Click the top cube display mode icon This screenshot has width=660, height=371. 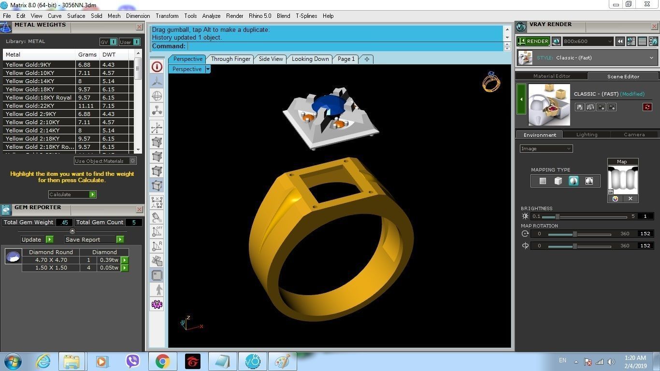[x=157, y=142]
